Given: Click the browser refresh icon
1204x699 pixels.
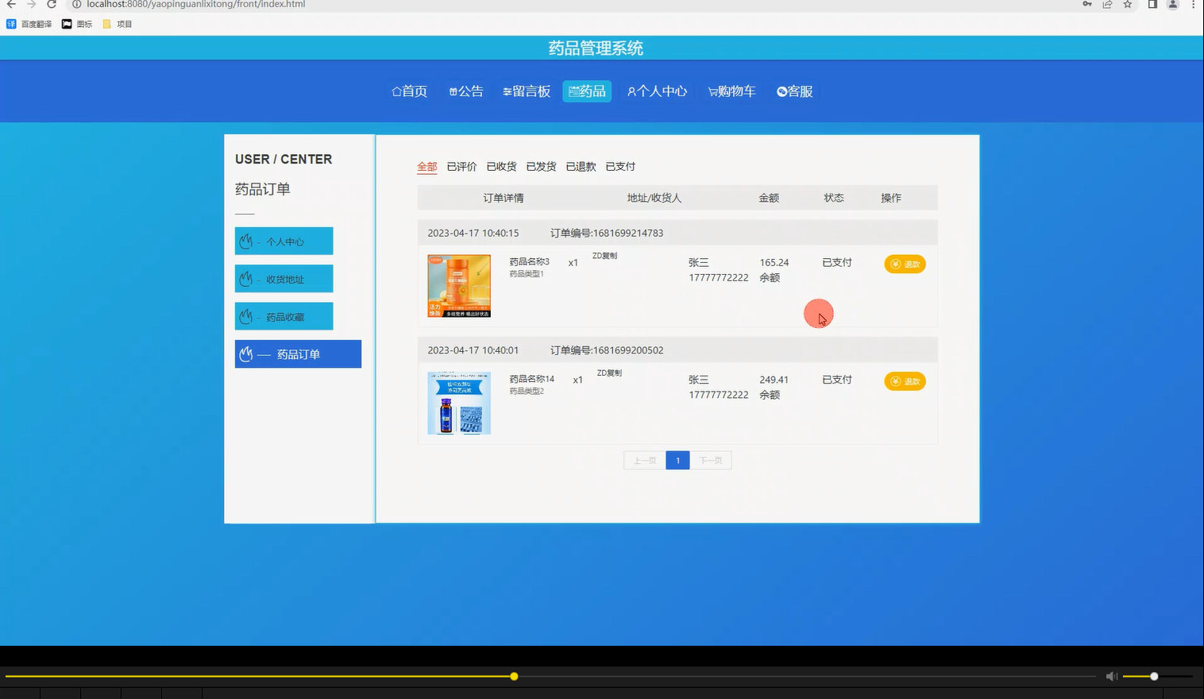Looking at the screenshot, I should click(52, 5).
